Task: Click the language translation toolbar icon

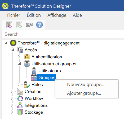Action: click(29, 25)
